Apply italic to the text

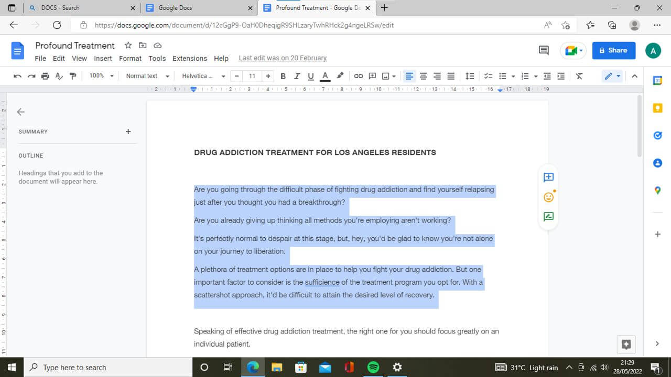pyautogui.click(x=297, y=76)
